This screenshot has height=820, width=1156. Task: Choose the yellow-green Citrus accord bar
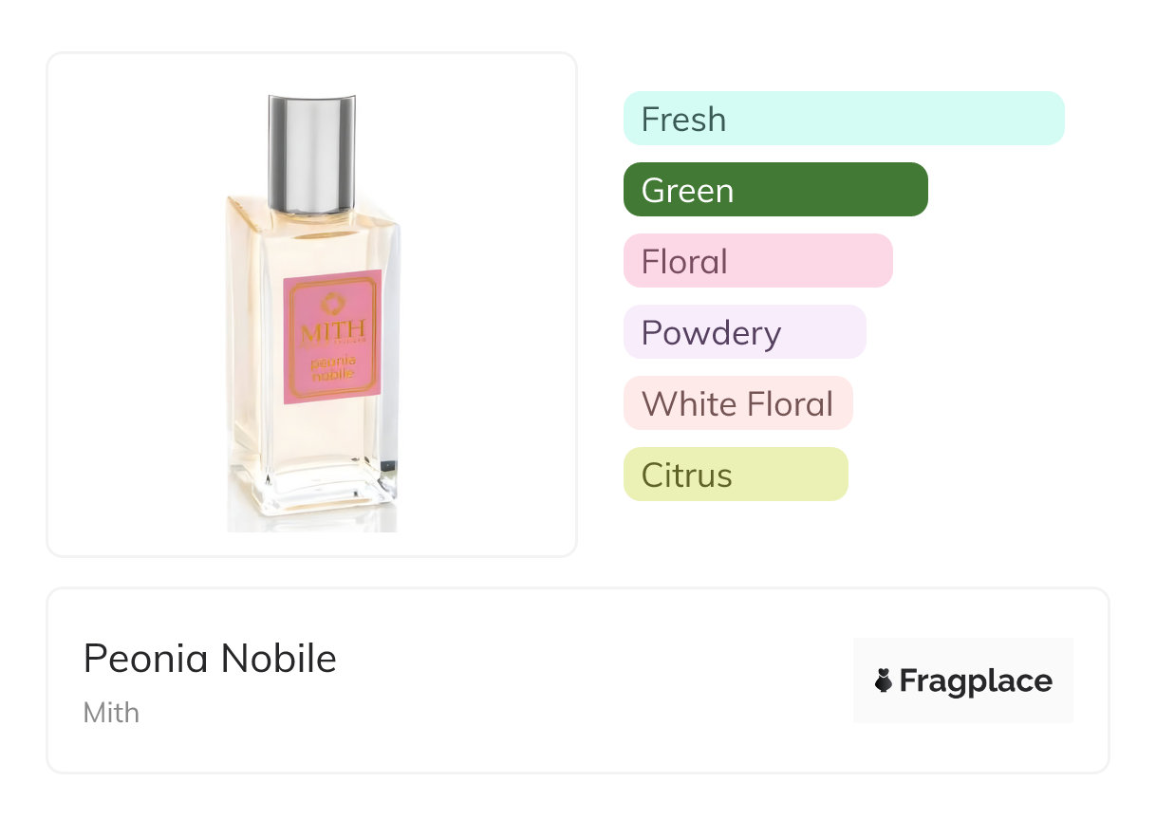tap(735, 475)
